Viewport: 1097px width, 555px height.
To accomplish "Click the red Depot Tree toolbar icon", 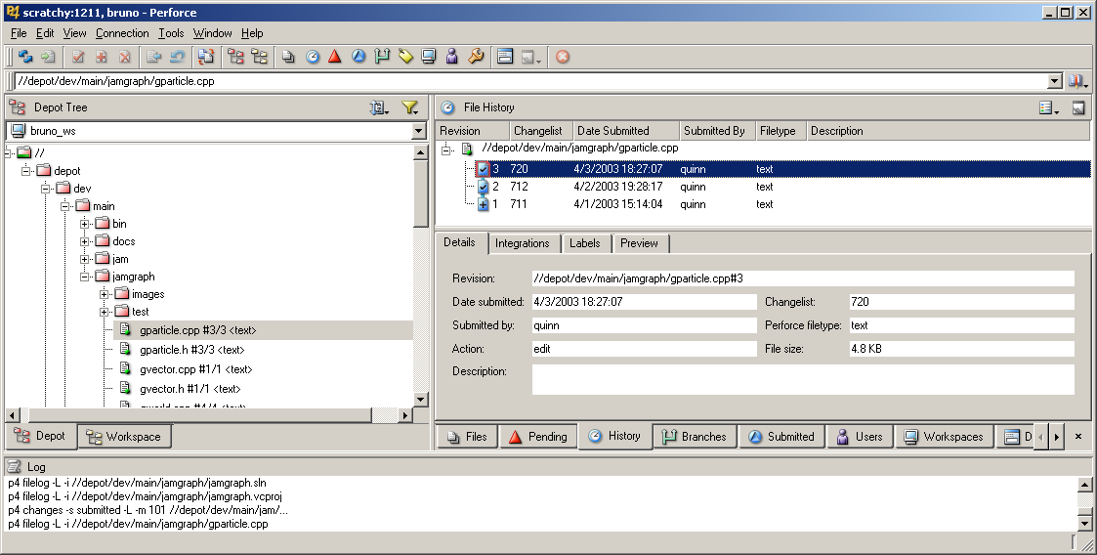I will pyautogui.click(x=235, y=57).
